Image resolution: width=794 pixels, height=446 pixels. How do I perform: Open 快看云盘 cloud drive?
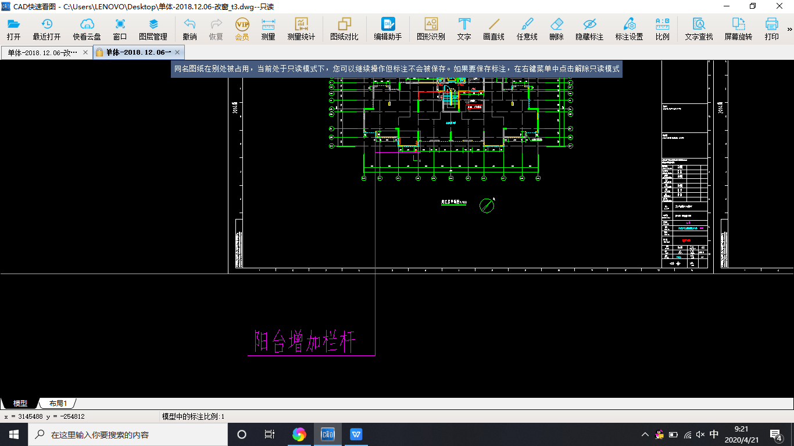(x=87, y=29)
